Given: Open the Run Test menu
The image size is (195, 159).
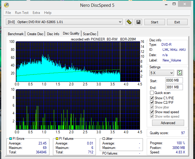Looking at the screenshot, I should point(22,13).
